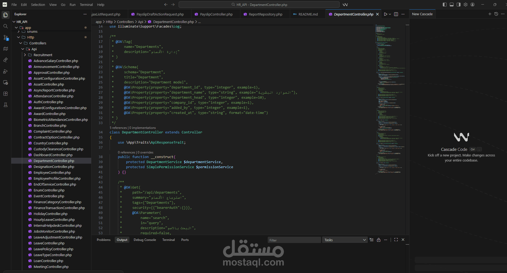Open run options dropdown arrow
The image size is (507, 273).
pos(390,14)
